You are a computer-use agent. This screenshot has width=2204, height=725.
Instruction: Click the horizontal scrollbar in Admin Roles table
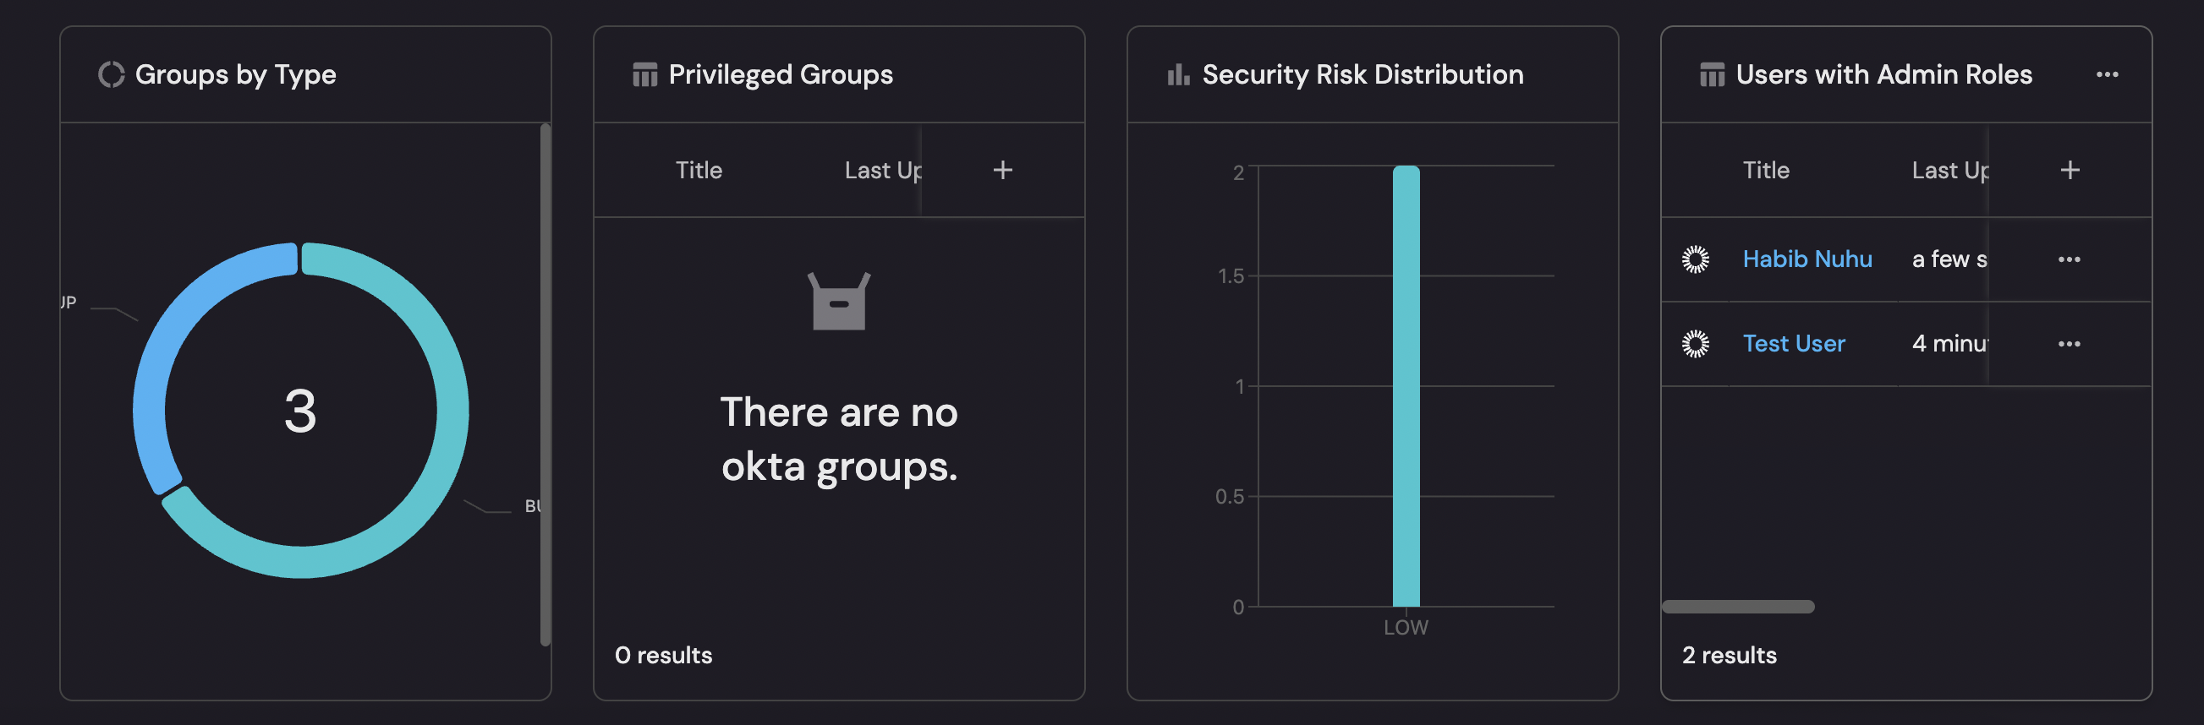(1737, 606)
